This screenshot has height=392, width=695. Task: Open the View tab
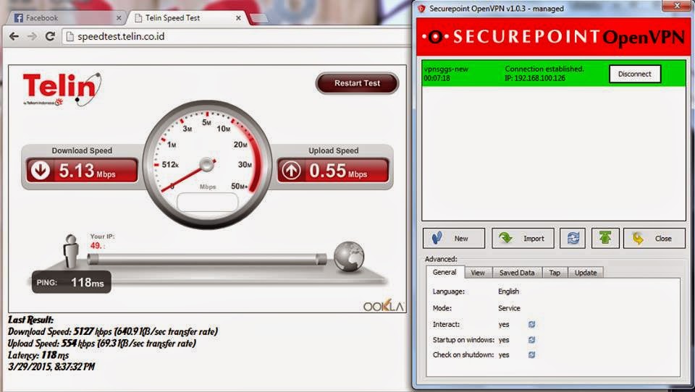[x=478, y=273]
